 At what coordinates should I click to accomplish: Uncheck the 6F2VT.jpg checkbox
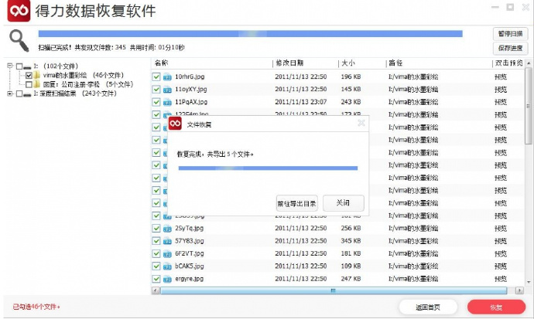pyautogui.click(x=156, y=253)
